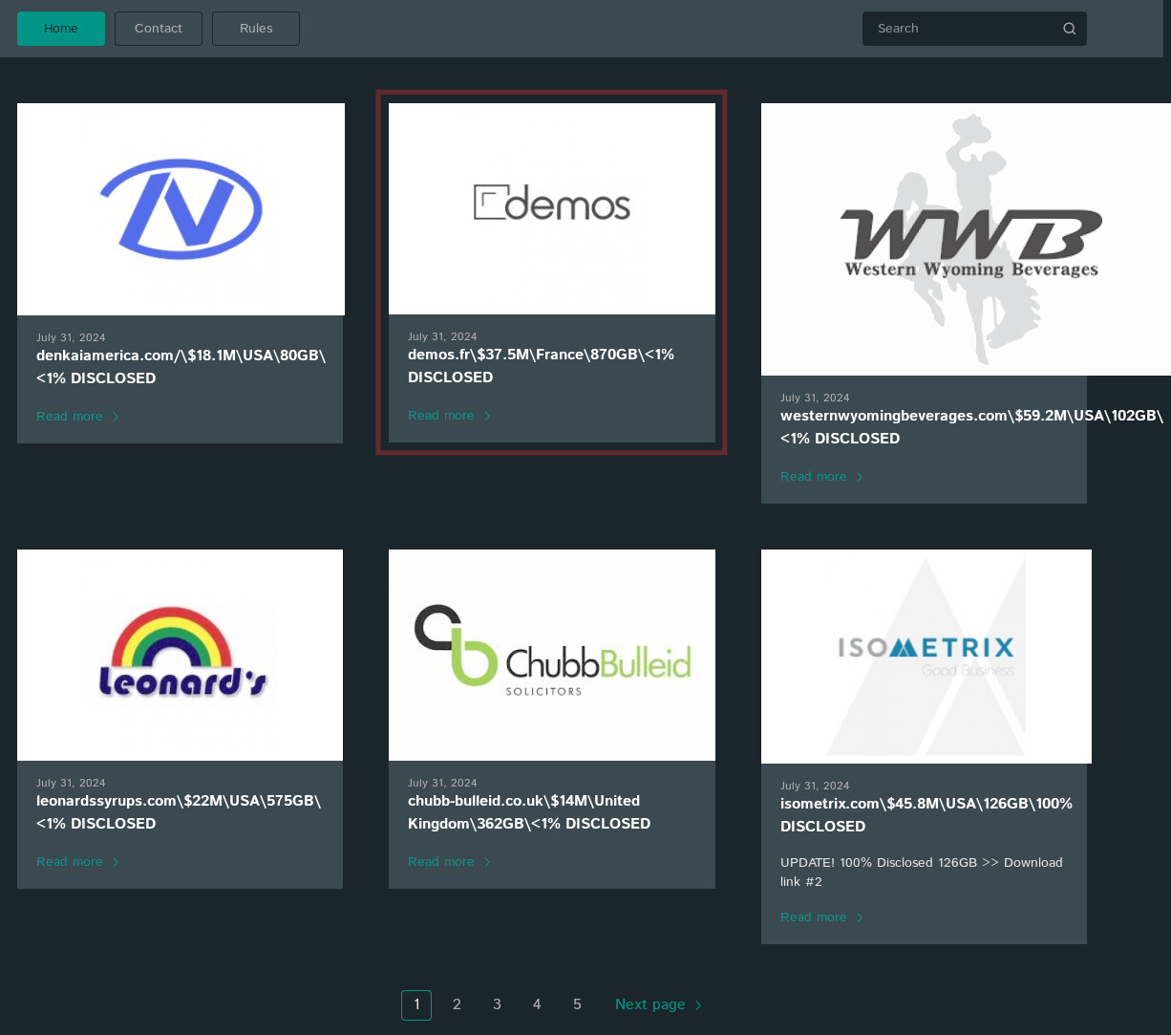Open the ChubbBulleid Solicitors logo thumbnail
Image resolution: width=1171 pixels, height=1035 pixels.
click(552, 655)
